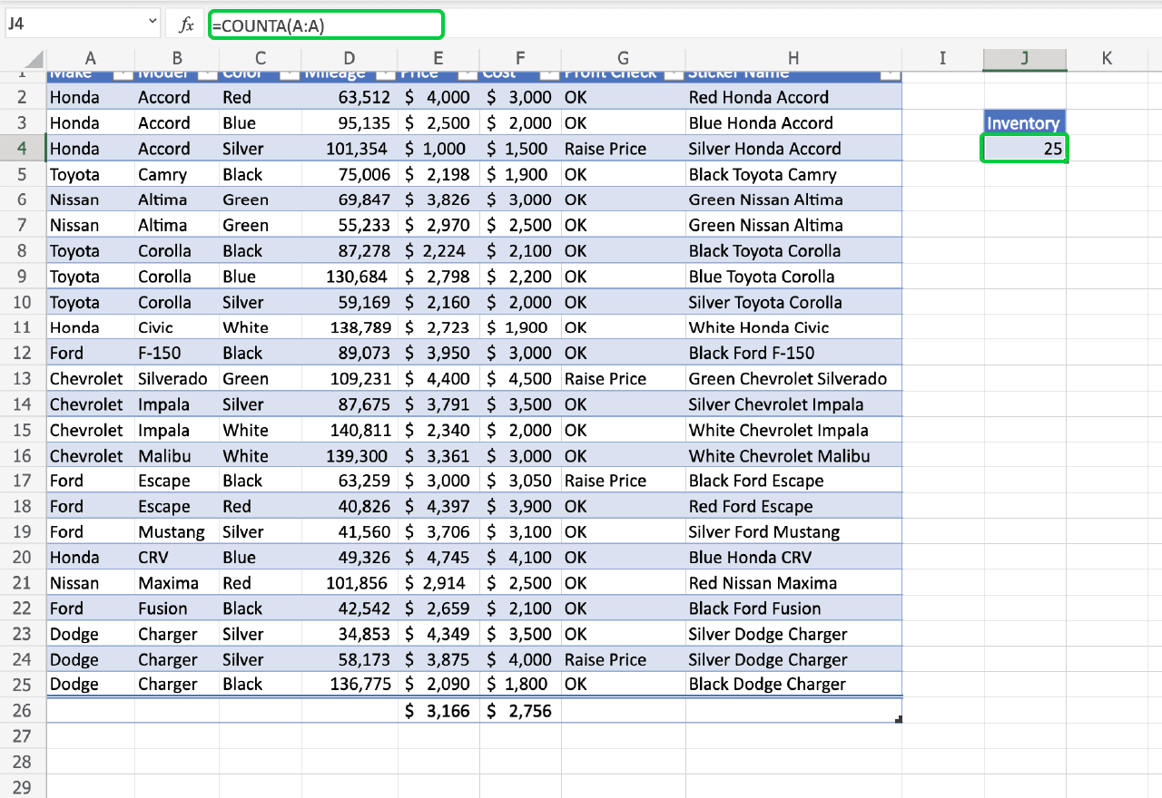Select the mileage cell 34,853
This screenshot has height=798, width=1162.
[x=350, y=634]
